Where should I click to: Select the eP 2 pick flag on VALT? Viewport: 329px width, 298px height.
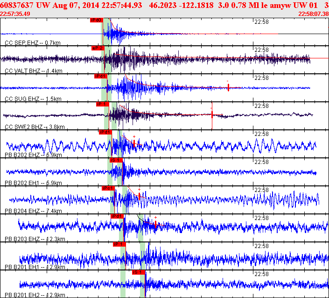(x=98, y=48)
